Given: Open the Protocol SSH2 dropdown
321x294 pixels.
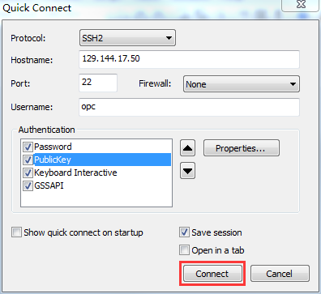Looking at the screenshot, I should click(x=127, y=38).
